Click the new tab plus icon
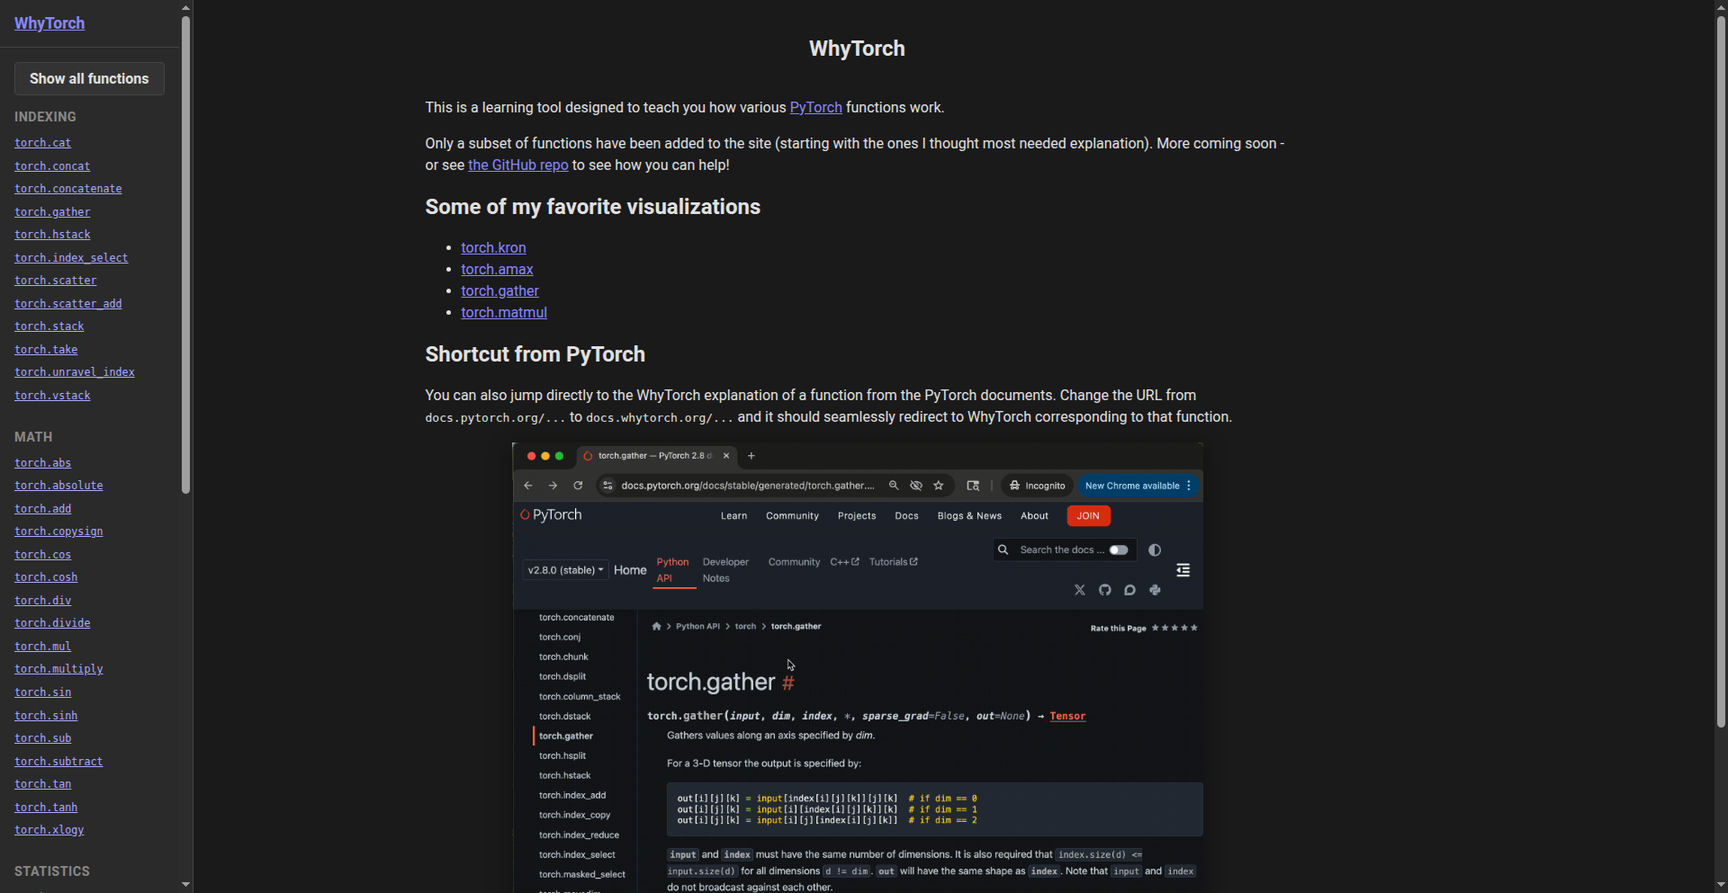The height and width of the screenshot is (893, 1728). pos(751,456)
